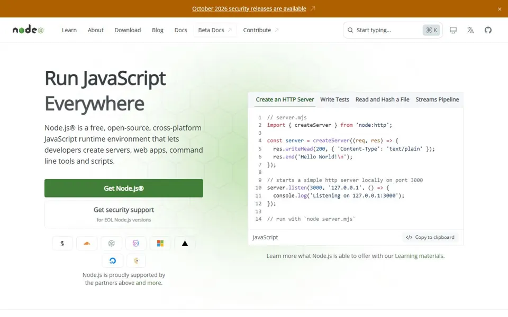Open the Learning materials link

coord(419,256)
